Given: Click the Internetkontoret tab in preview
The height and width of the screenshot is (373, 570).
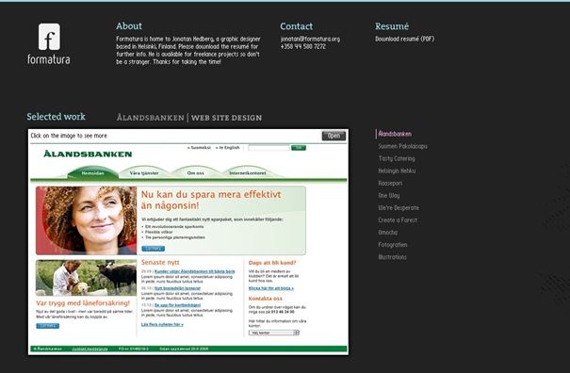Looking at the screenshot, I should point(248,173).
